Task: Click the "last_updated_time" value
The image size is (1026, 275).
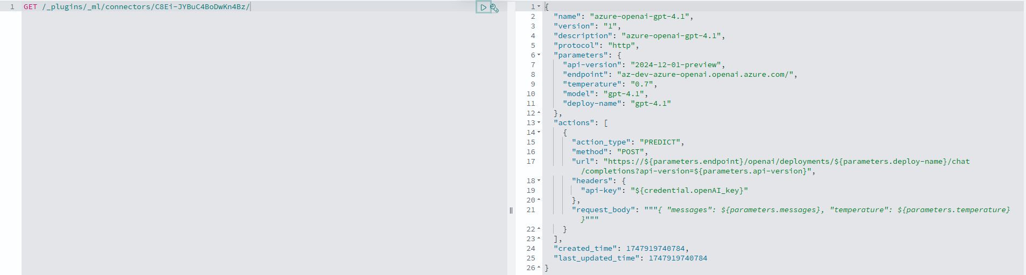Action: [x=678, y=258]
